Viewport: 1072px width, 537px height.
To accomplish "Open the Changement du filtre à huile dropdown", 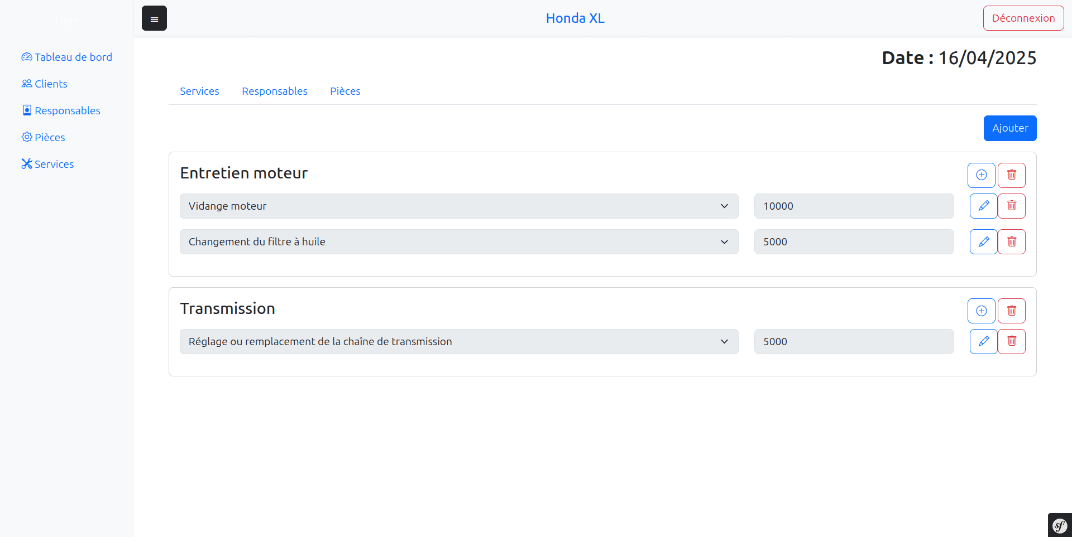I will [x=459, y=241].
